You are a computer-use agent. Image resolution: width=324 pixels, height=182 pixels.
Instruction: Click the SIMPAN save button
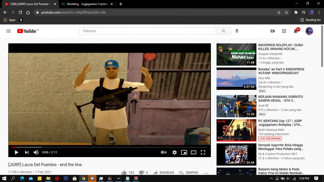189,173
